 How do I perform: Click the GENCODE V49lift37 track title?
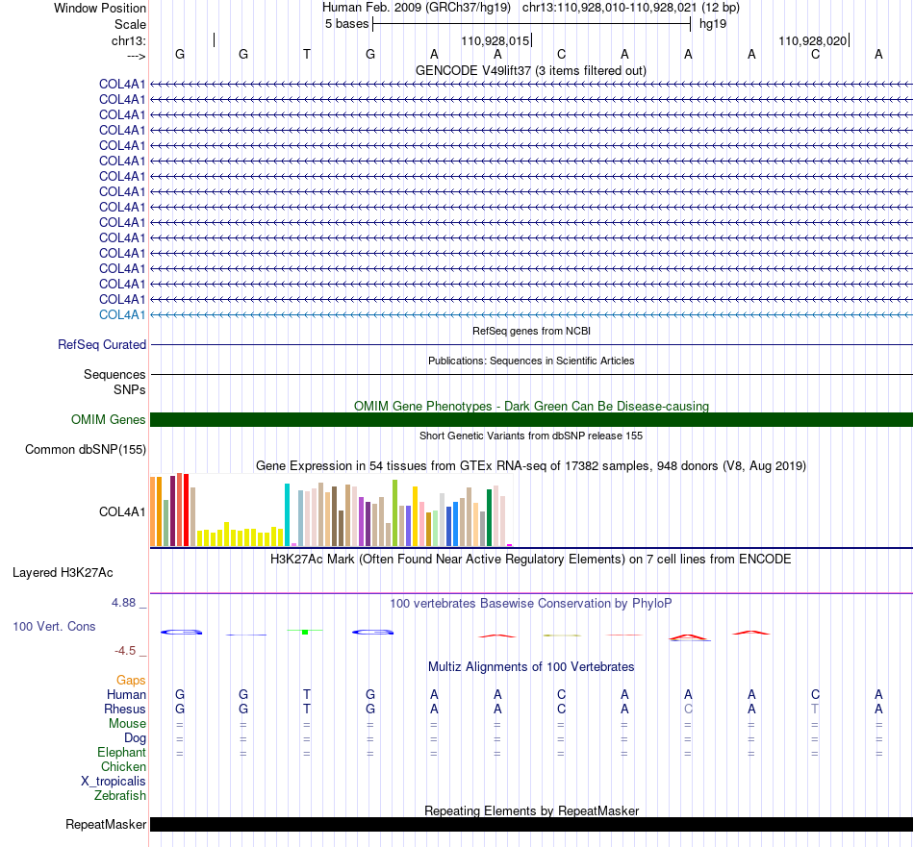530,70
